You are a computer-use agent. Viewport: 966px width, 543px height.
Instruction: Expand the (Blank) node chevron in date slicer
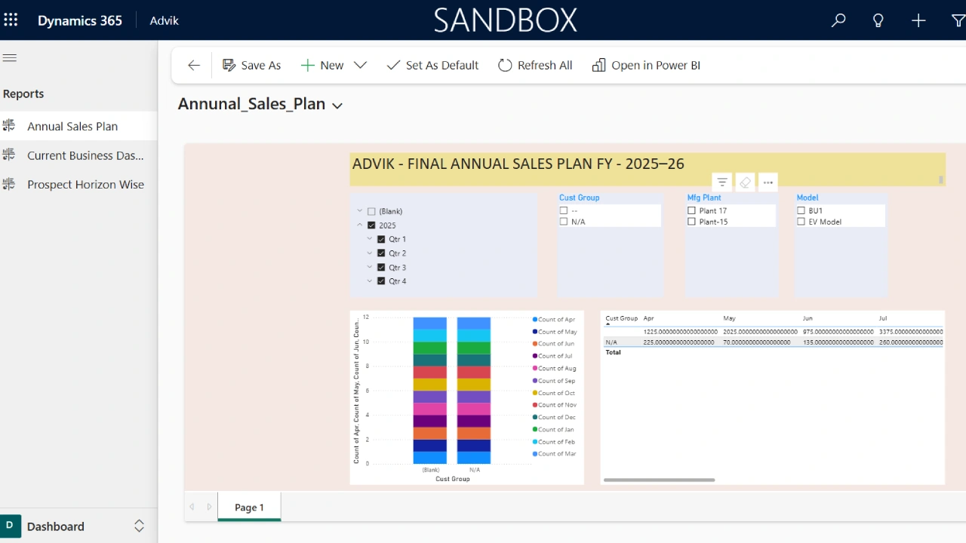point(360,211)
